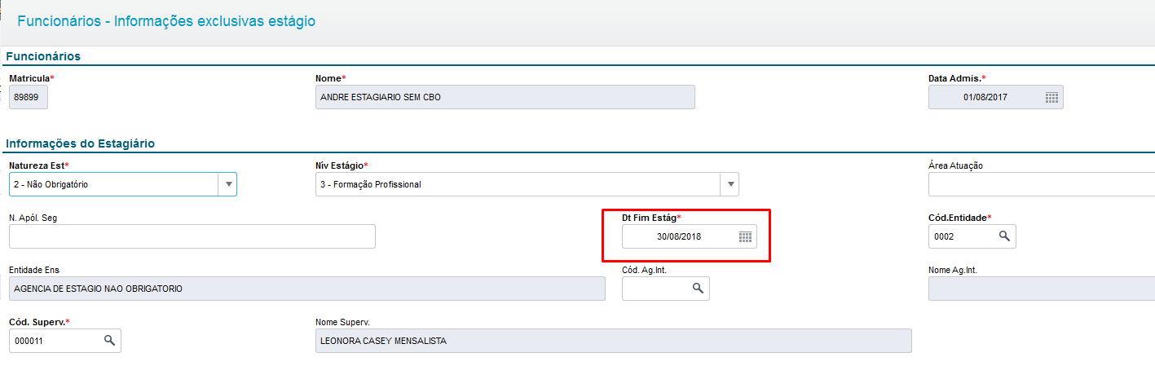Screen dimensions: 1155x366
Task: Click the N. Apól. Seg input field
Action: [192, 236]
